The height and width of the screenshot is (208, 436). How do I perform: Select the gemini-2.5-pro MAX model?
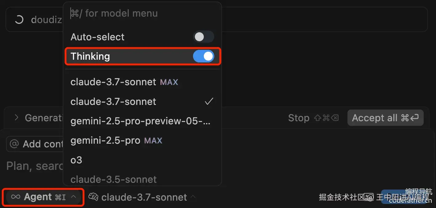tap(116, 141)
